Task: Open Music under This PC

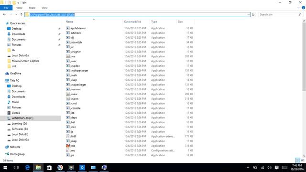Action: pos(15,102)
